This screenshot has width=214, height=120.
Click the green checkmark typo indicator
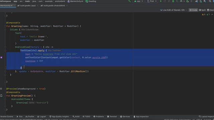[x=208, y=14]
